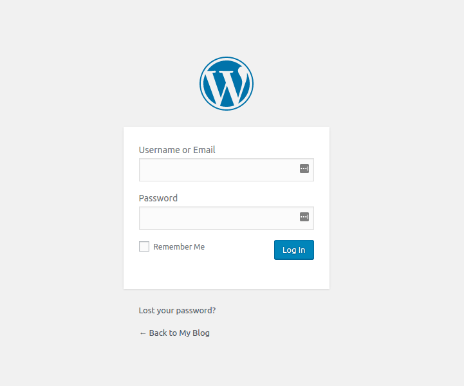Image resolution: width=464 pixels, height=386 pixels.
Task: Click the autofill icon in the Username field
Action: coord(304,169)
